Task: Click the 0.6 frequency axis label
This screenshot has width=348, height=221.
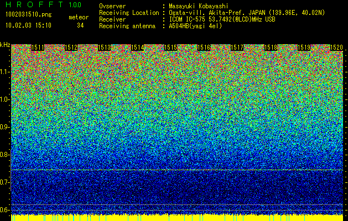Action: click(x=4, y=210)
